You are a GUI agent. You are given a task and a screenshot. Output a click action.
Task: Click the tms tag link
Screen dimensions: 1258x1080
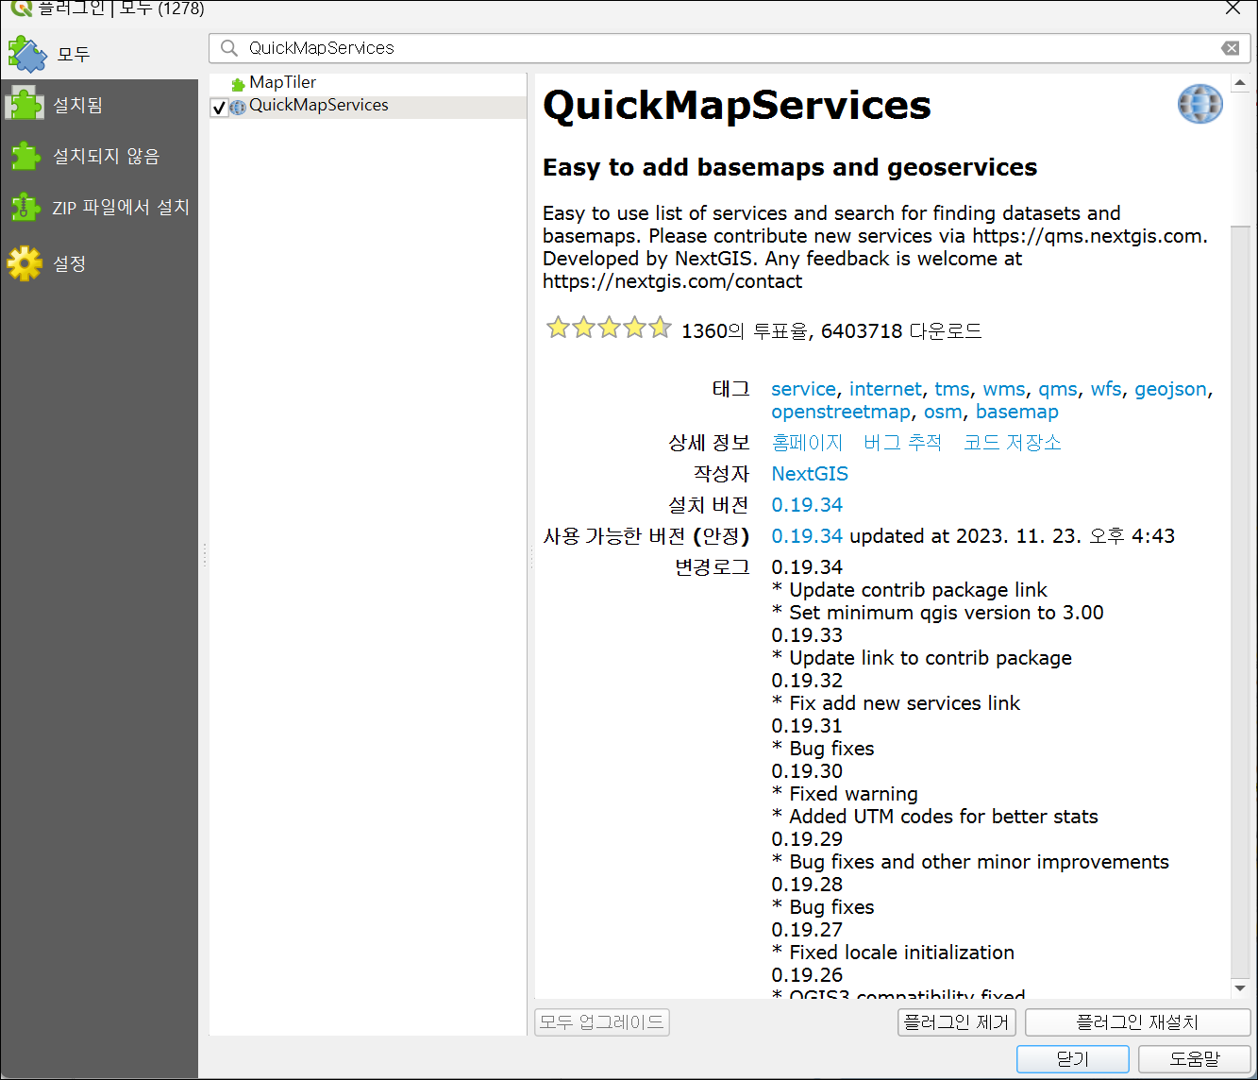tap(952, 389)
